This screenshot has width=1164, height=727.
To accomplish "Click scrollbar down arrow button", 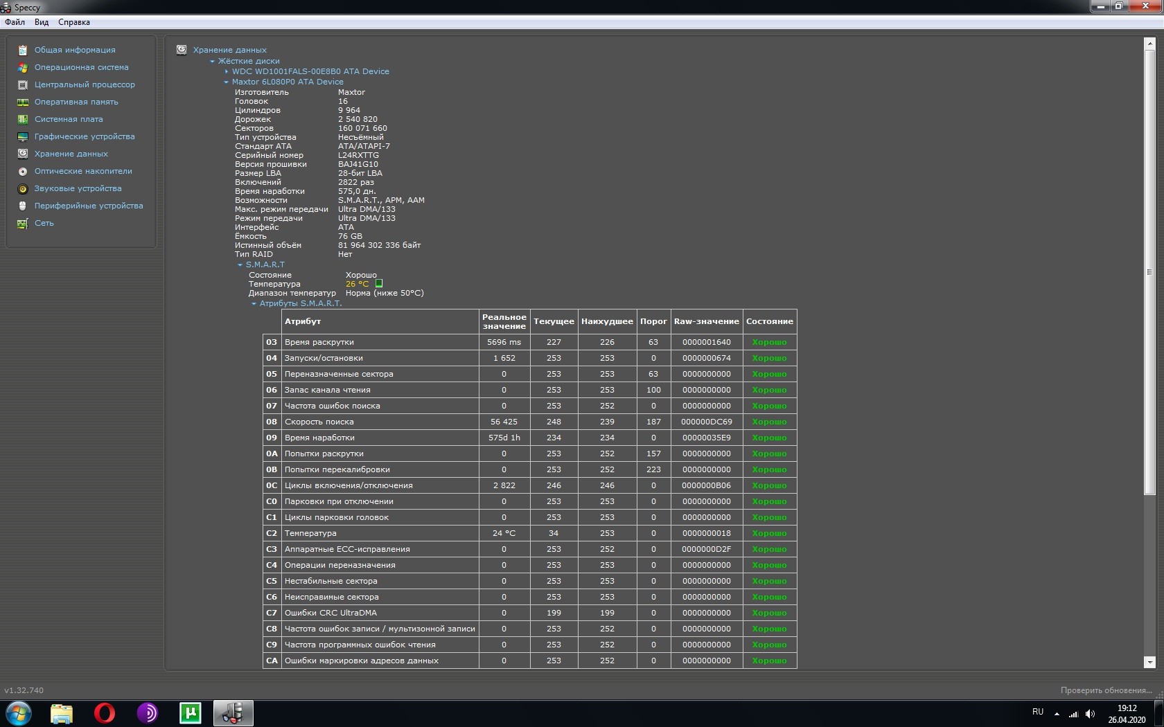I will tap(1149, 662).
